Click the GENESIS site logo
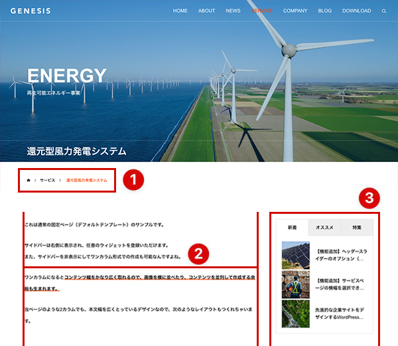 31,11
